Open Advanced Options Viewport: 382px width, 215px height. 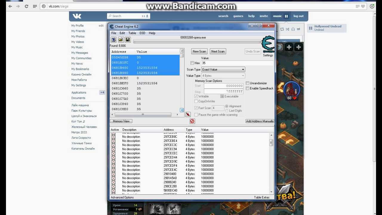pyautogui.click(x=122, y=197)
